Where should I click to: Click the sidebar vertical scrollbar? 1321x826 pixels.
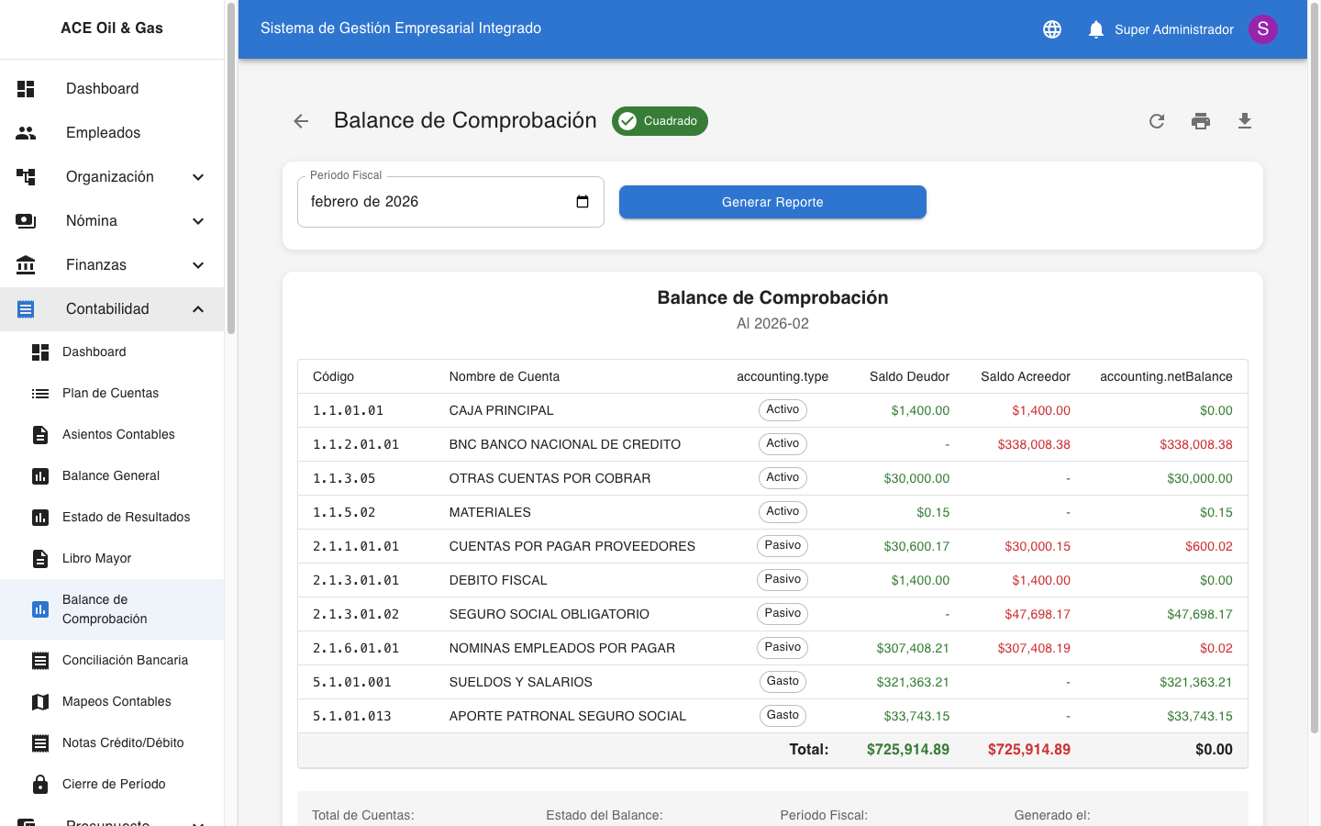(x=231, y=184)
